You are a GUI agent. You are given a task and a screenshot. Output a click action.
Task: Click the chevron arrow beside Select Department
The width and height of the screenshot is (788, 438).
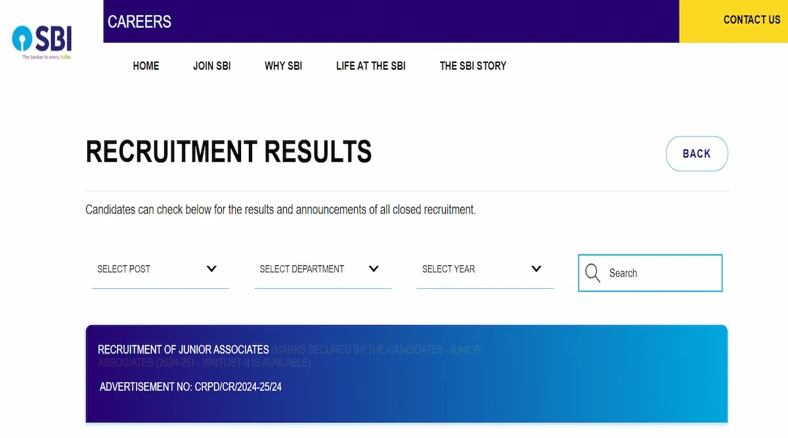[x=374, y=269]
